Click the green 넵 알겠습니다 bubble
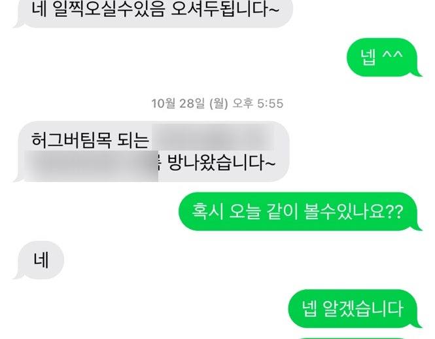 [355, 308]
